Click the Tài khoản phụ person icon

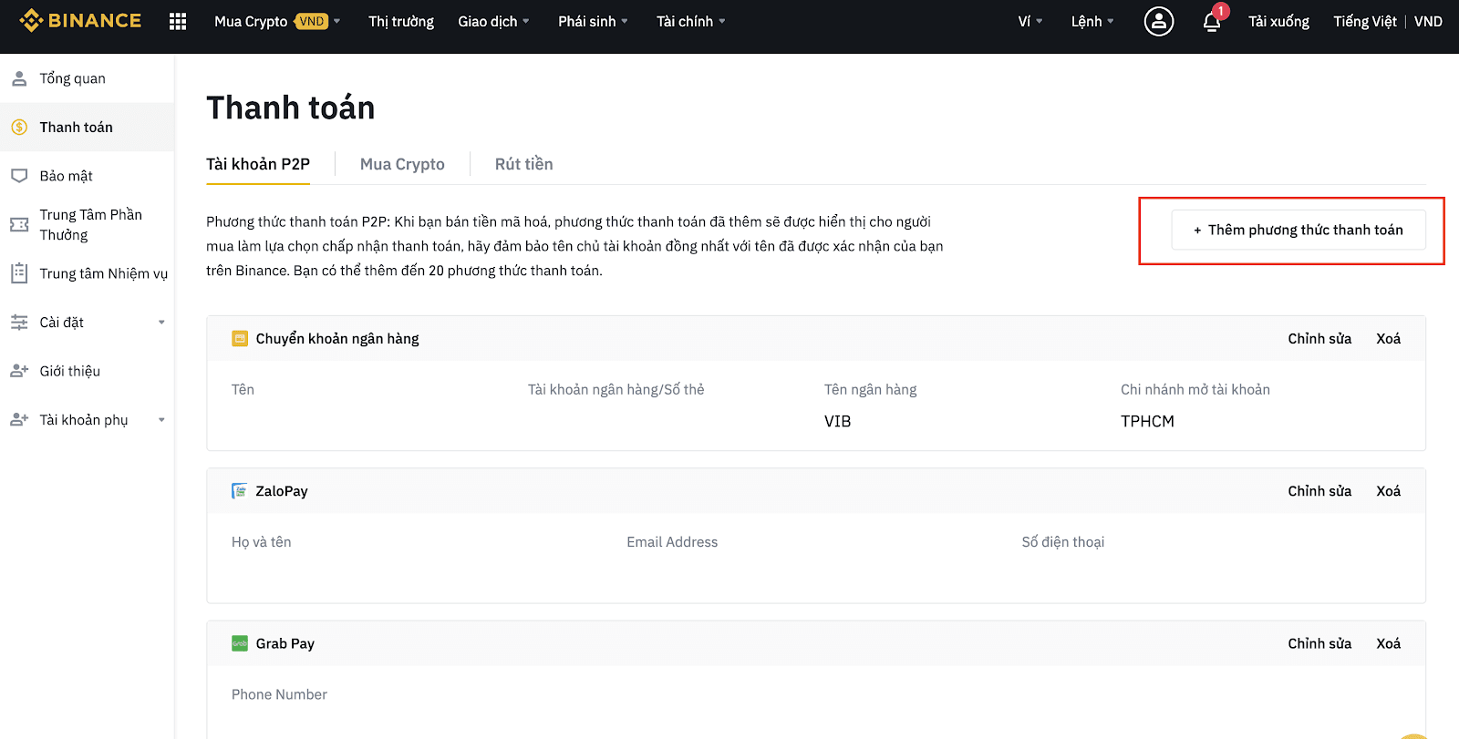click(19, 419)
